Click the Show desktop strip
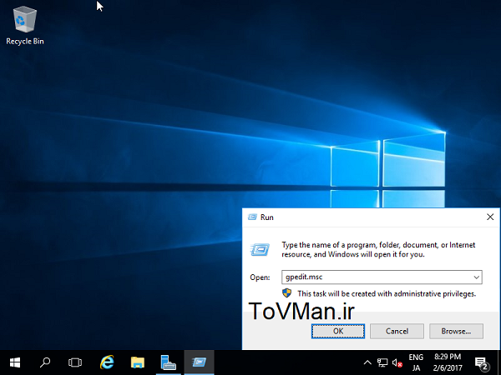This screenshot has width=501, height=375. [x=499, y=362]
